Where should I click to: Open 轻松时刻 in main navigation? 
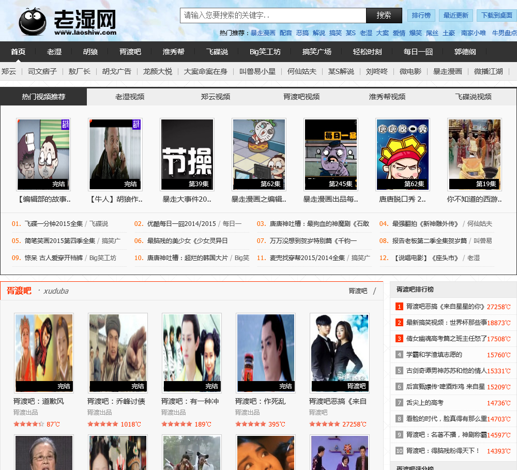(x=367, y=52)
